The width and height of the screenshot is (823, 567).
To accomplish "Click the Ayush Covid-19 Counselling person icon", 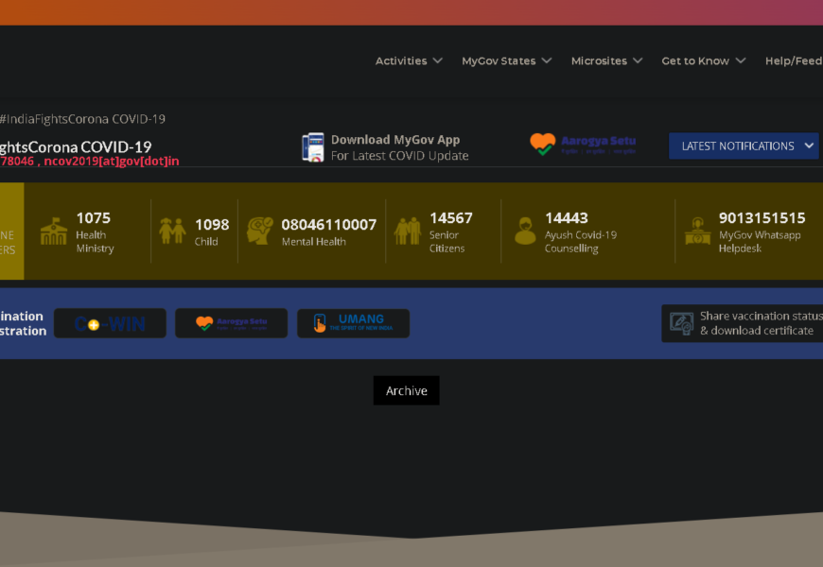I will coord(525,231).
